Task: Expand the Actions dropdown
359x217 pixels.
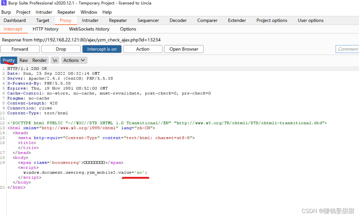Action: [x=74, y=60]
